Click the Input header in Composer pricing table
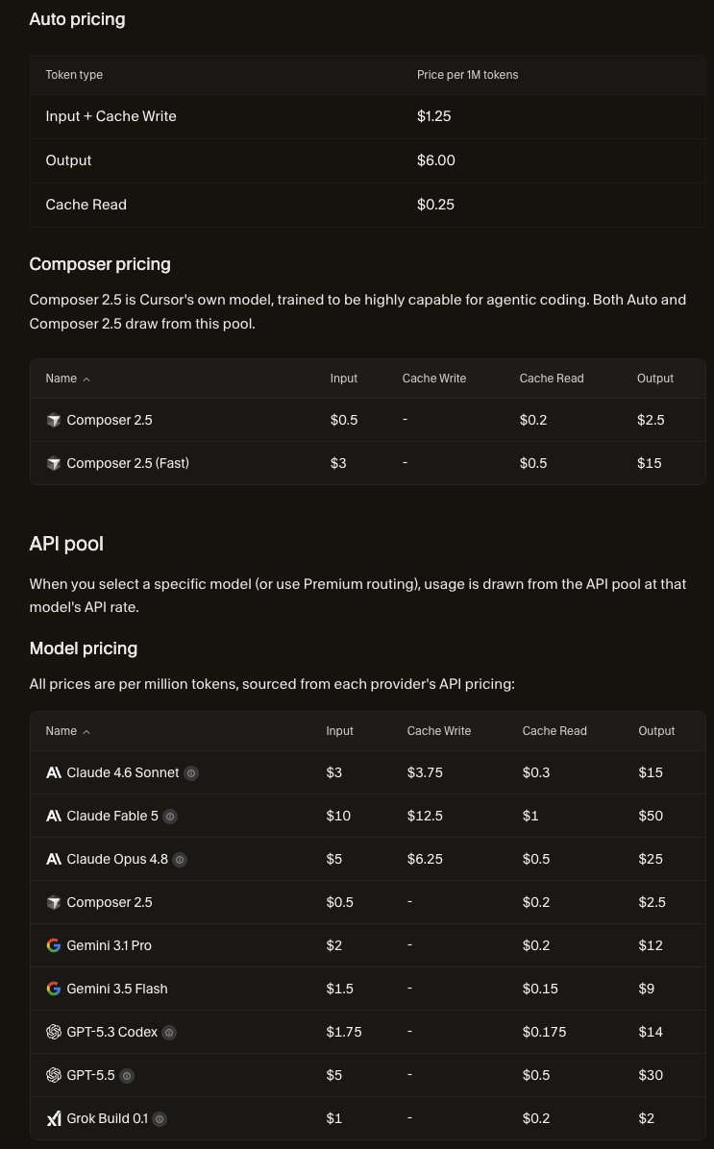This screenshot has height=1149, width=714. click(344, 379)
